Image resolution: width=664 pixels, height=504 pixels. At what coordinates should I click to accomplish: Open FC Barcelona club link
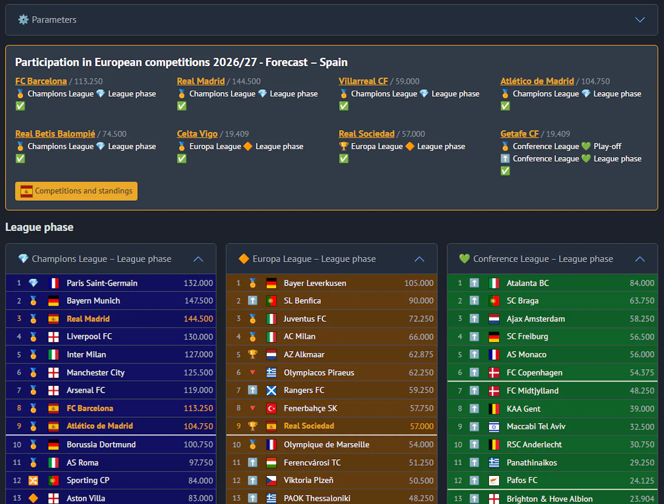pyautogui.click(x=41, y=81)
